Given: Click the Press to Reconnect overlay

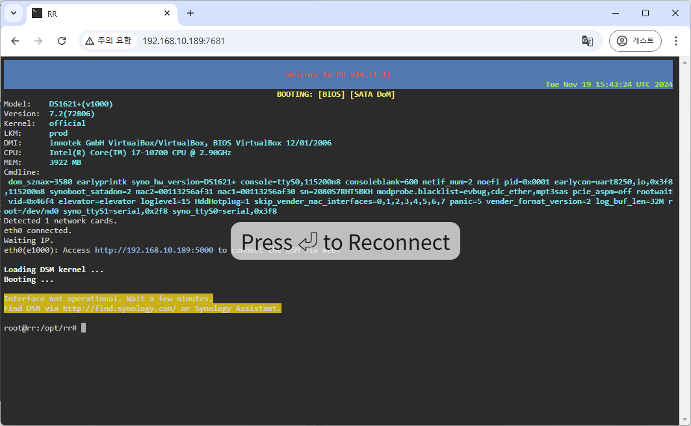Looking at the screenshot, I should 346,241.
